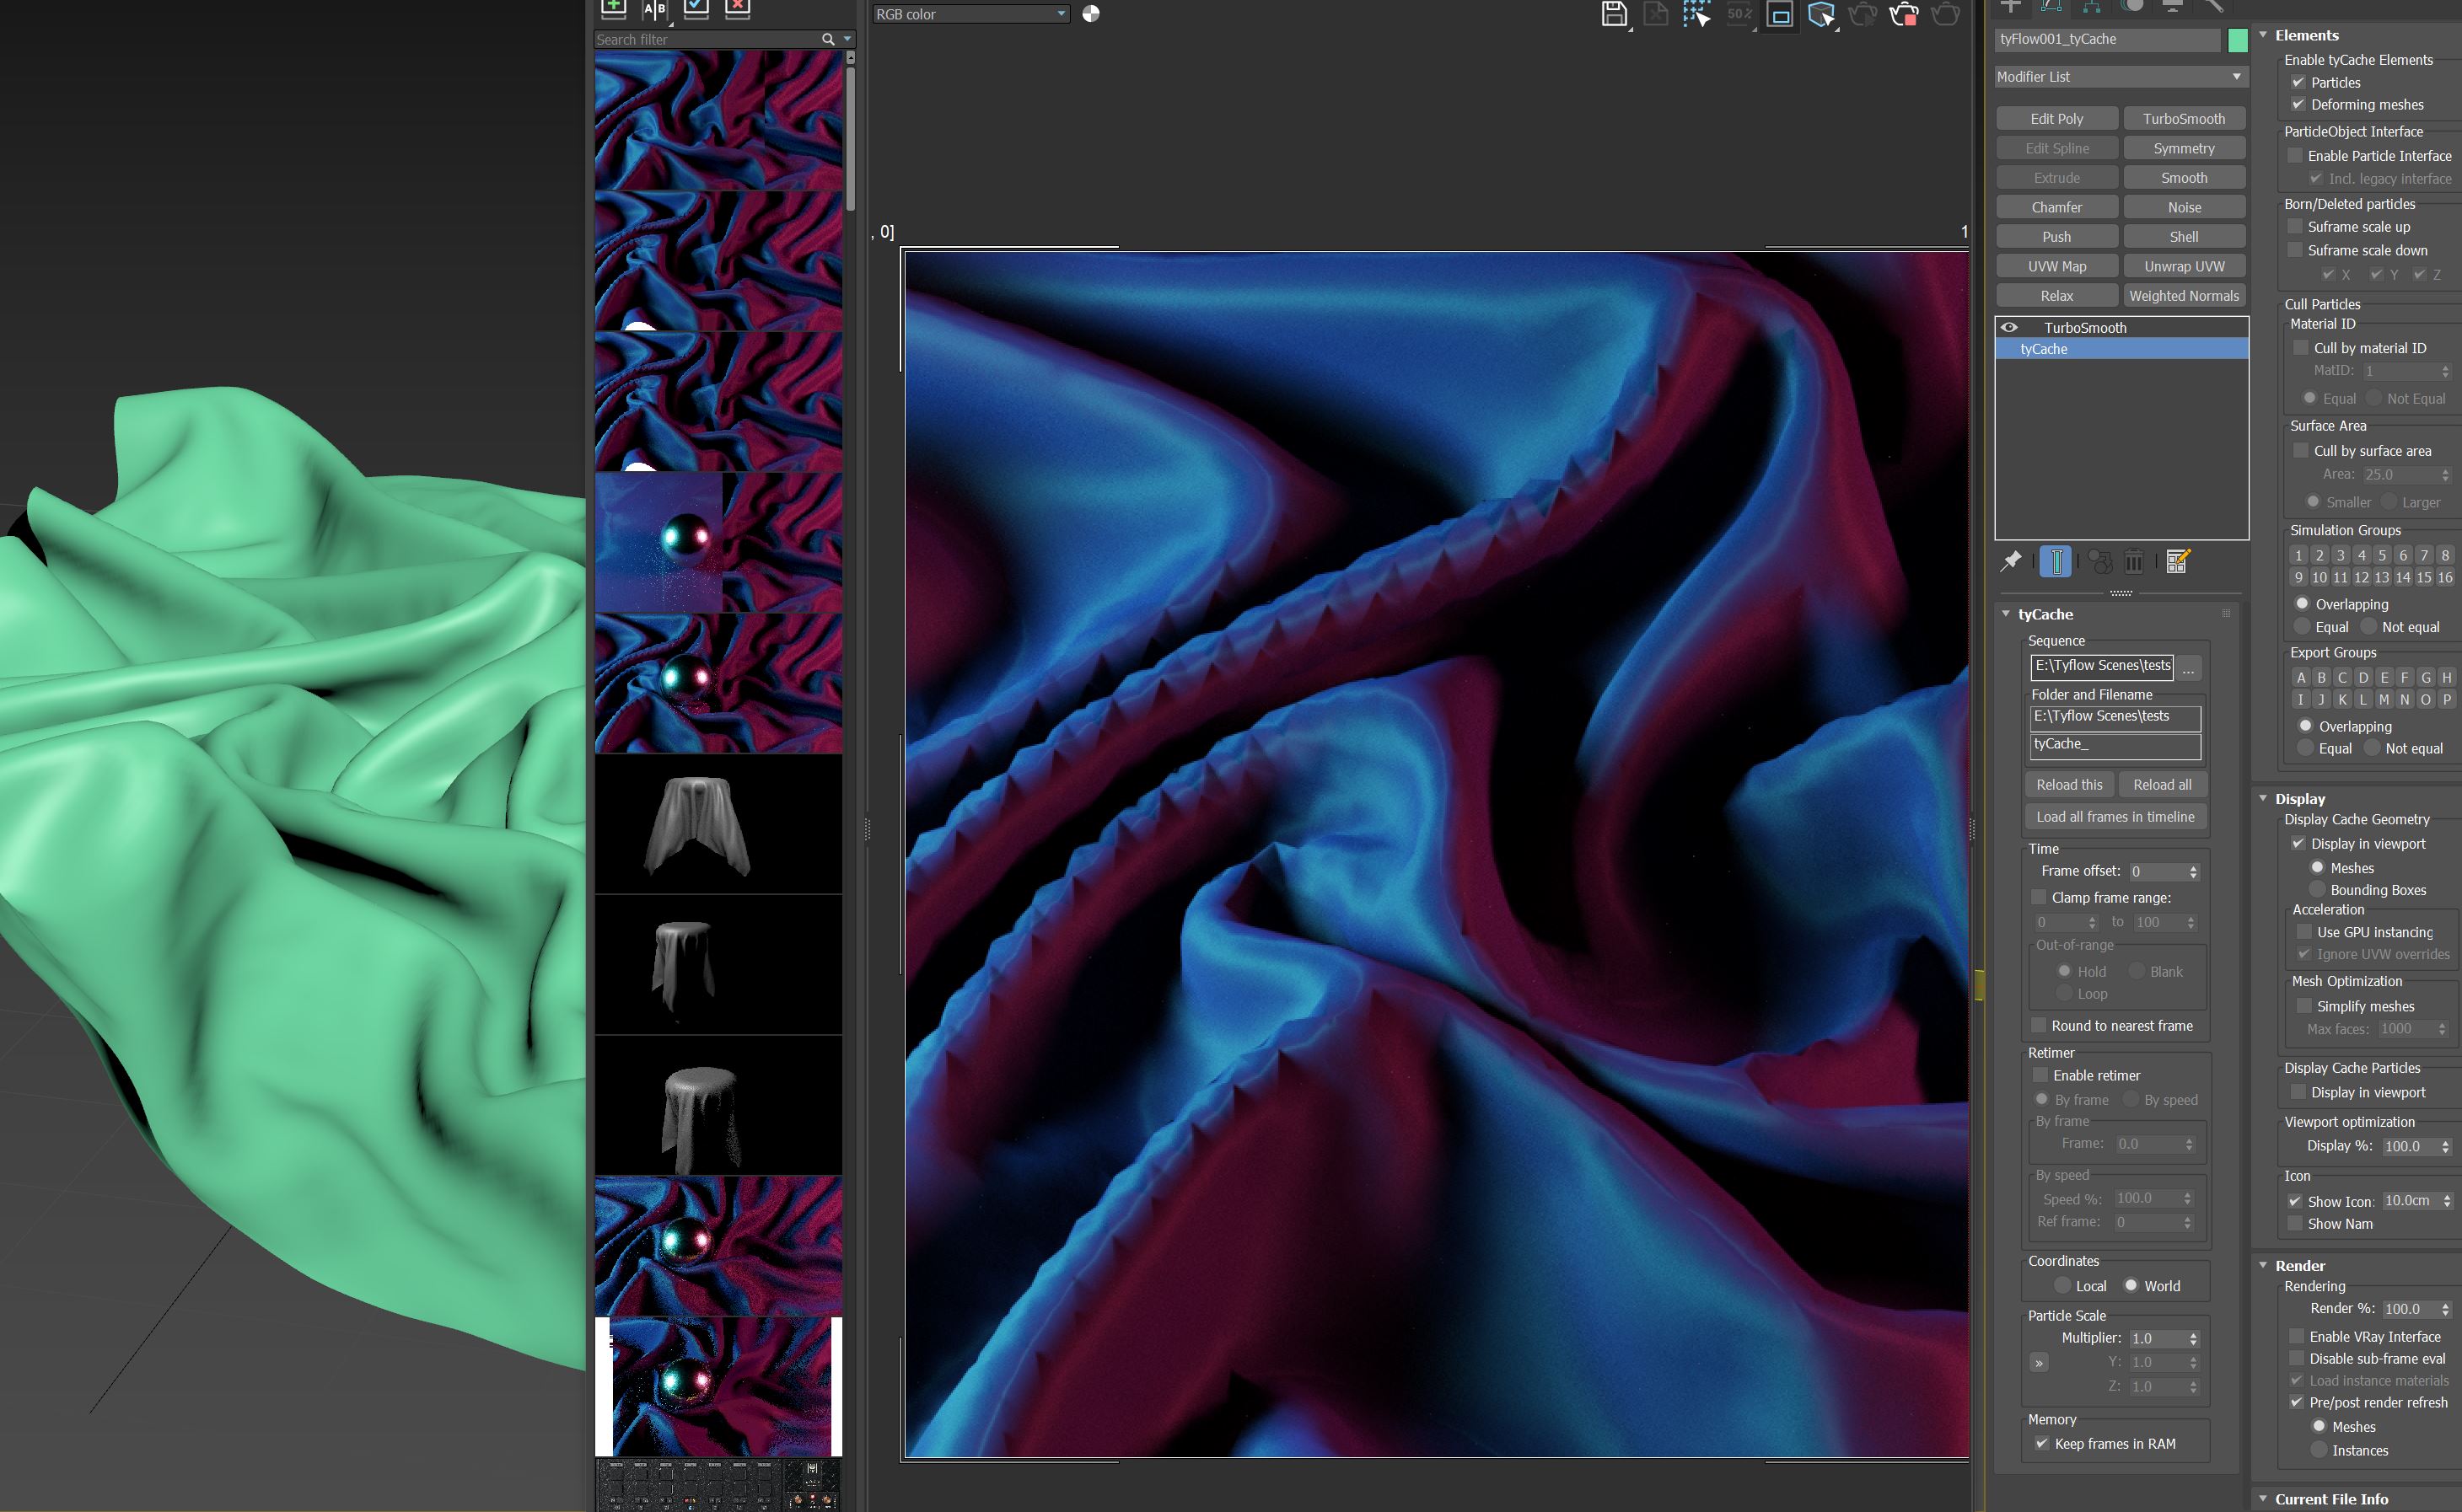Click the Reload all button
The image size is (2462, 1512).
[2162, 785]
